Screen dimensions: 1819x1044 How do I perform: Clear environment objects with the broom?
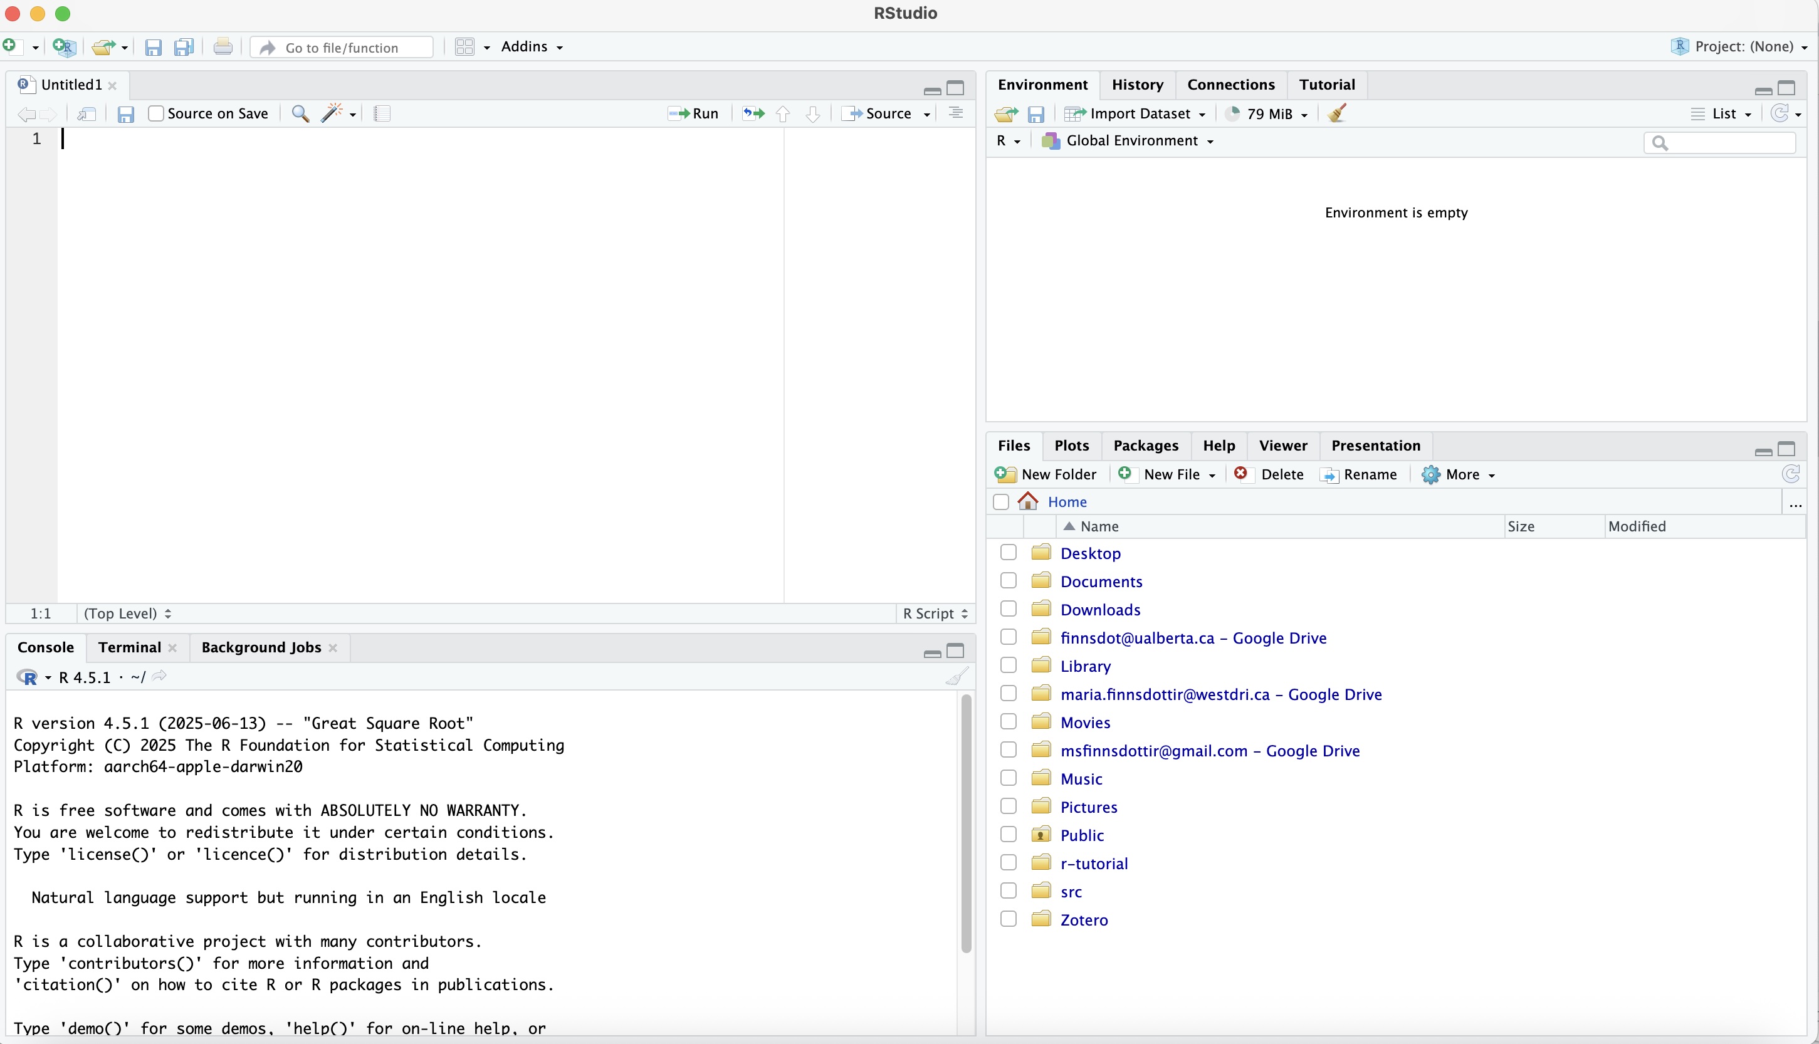tap(1336, 113)
